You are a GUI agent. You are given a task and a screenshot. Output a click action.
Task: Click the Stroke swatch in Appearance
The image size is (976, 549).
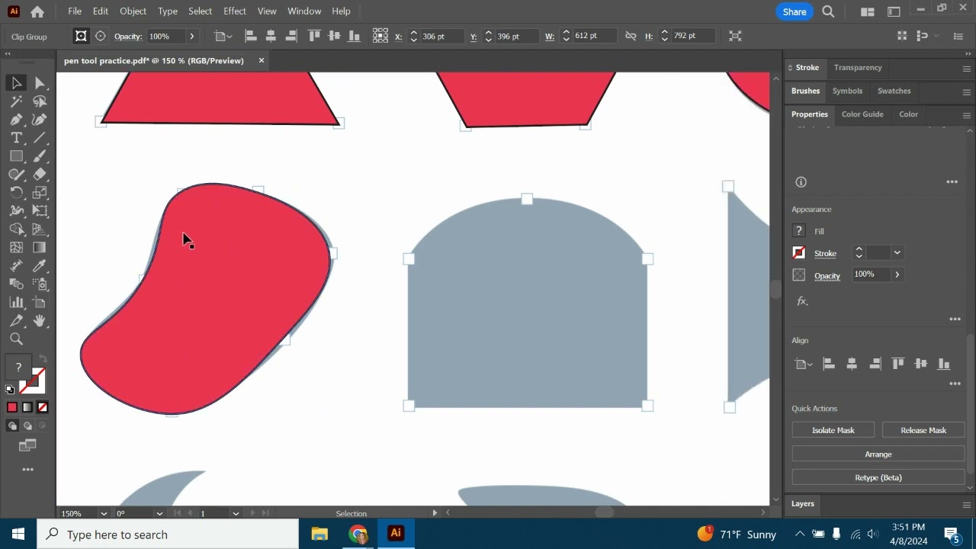tap(799, 253)
